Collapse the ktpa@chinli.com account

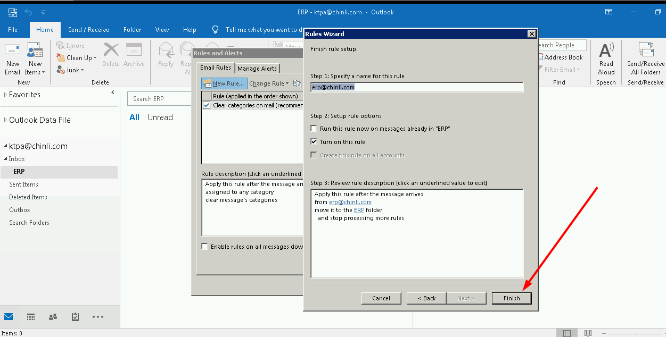(6, 146)
